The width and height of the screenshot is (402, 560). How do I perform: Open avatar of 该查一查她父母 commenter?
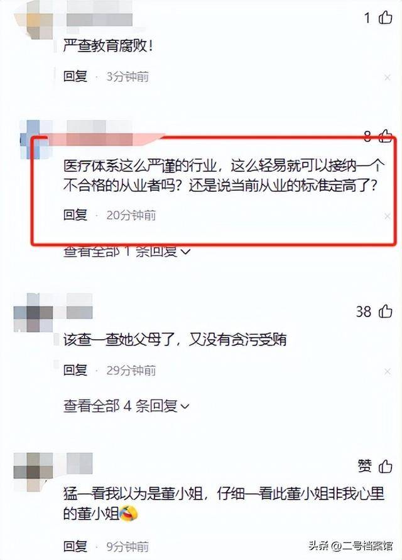(34, 313)
